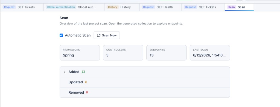Click the Controllers 3 card
The height and width of the screenshot is (107, 280).
pos(123,53)
